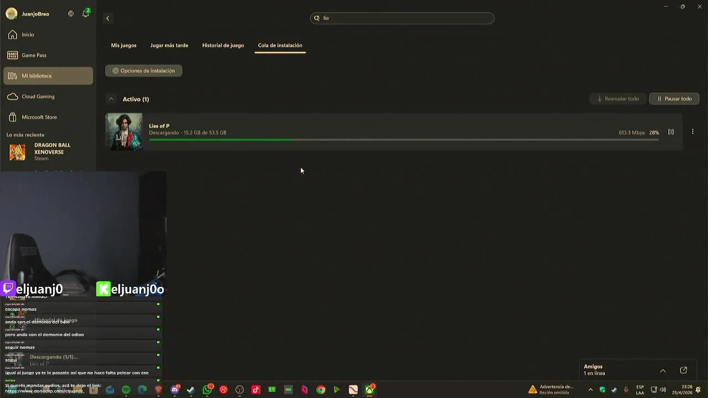Collapse the Activo (1) section

111,99
